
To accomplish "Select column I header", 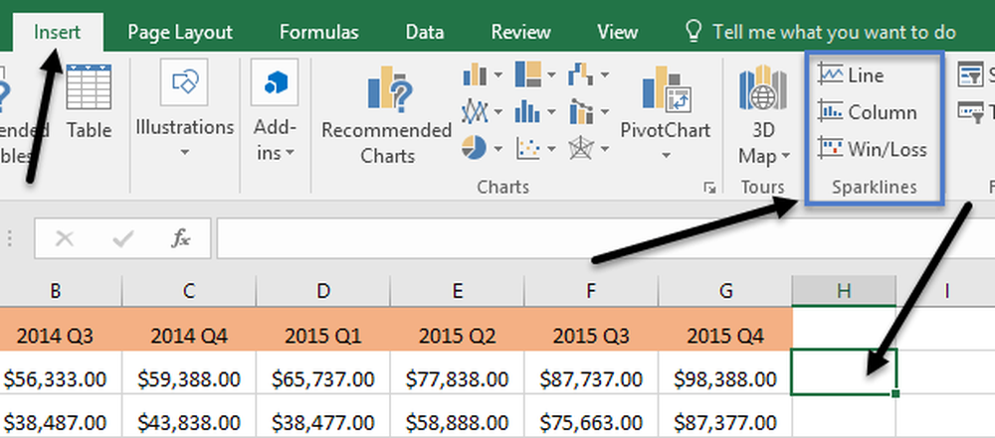I will [x=945, y=291].
